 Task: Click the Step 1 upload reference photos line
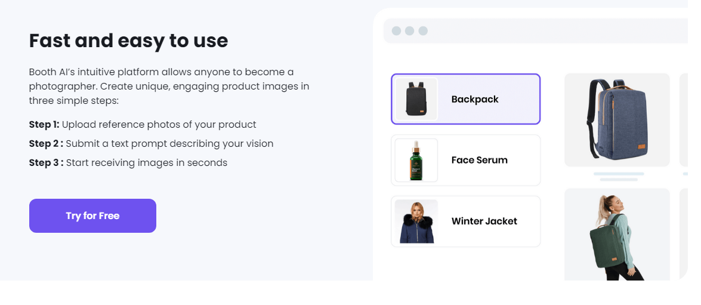click(x=143, y=125)
